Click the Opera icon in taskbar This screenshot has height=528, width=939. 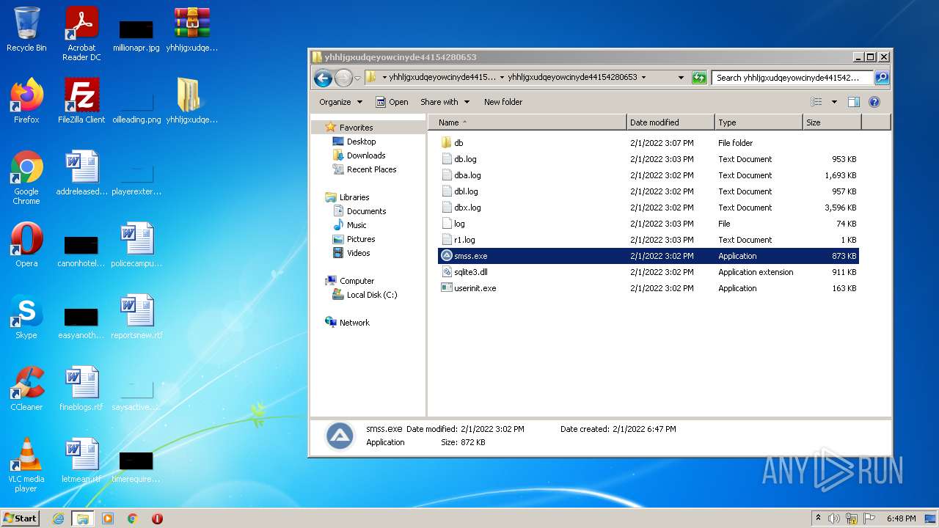pyautogui.click(x=157, y=518)
